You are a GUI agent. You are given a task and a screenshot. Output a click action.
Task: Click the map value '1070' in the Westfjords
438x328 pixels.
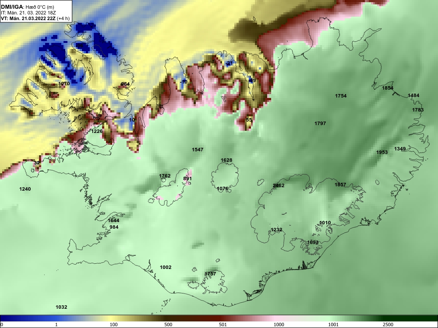coord(64,84)
